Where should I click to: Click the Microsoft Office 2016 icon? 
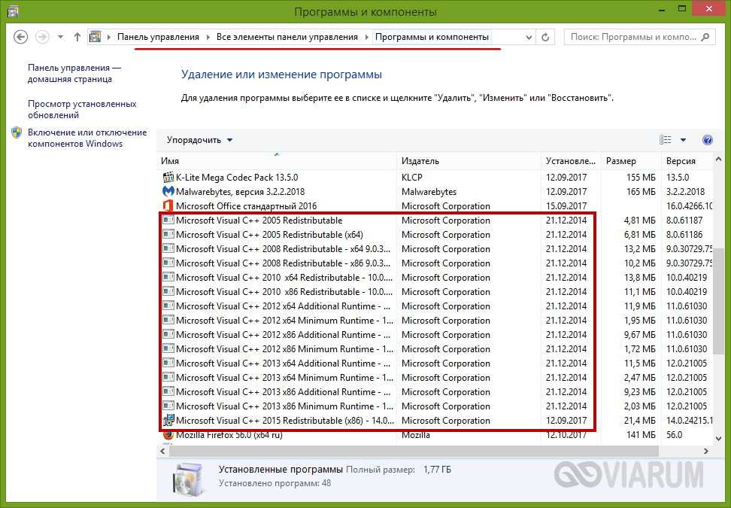pyautogui.click(x=168, y=206)
